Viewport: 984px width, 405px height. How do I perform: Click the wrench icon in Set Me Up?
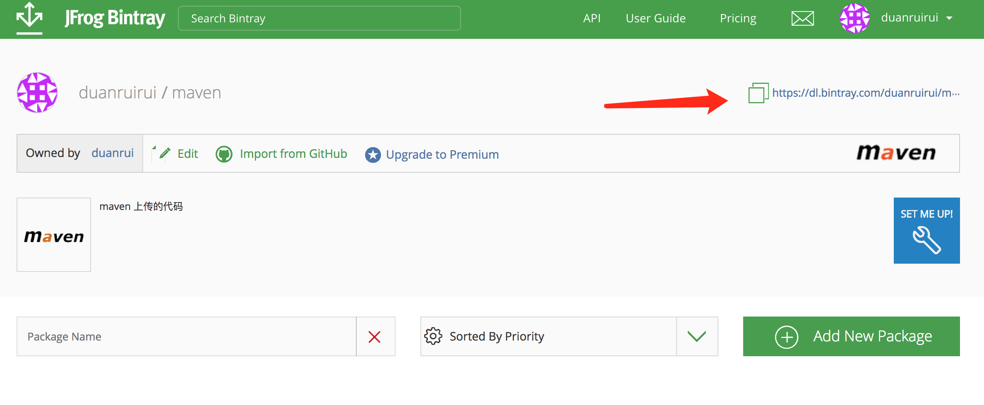(x=926, y=240)
